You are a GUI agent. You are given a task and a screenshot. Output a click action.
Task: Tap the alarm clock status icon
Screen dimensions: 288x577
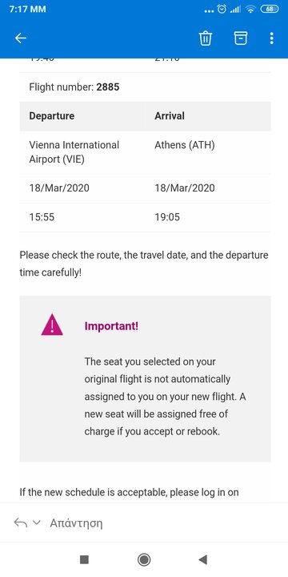(222, 9)
